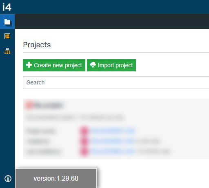Focus the Search input field

tap(116, 82)
